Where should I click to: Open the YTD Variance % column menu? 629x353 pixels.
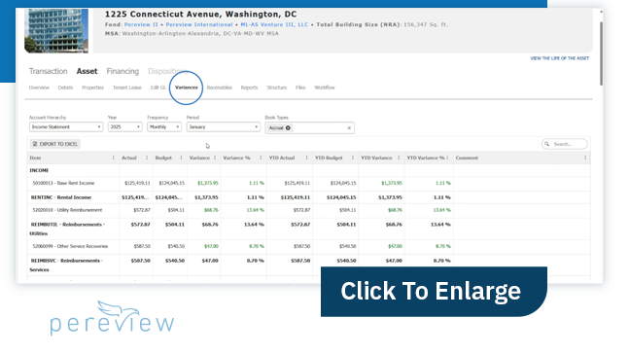click(x=447, y=158)
